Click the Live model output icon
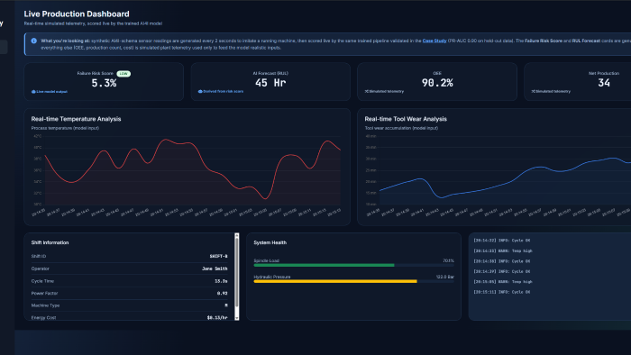 coord(33,92)
